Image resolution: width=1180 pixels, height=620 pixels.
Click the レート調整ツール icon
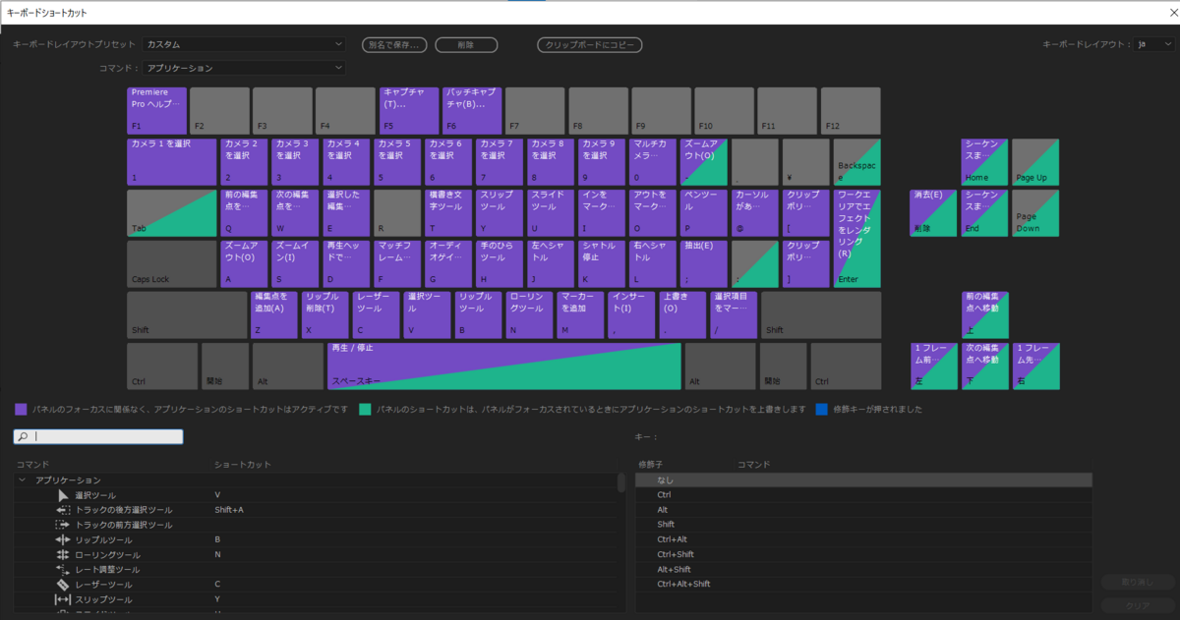point(62,570)
